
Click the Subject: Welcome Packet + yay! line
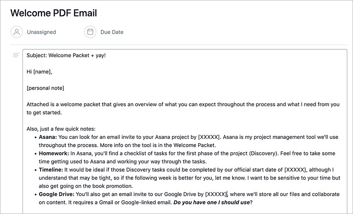coord(66,56)
